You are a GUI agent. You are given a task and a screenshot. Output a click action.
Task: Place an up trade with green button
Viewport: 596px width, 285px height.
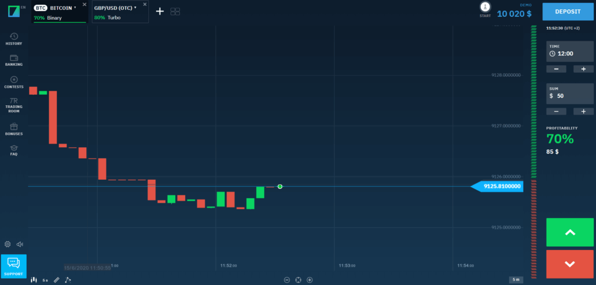(x=570, y=233)
